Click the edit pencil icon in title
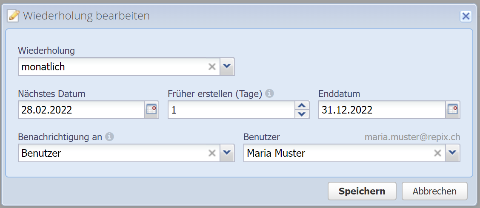The height and width of the screenshot is (208, 480). [x=14, y=16]
